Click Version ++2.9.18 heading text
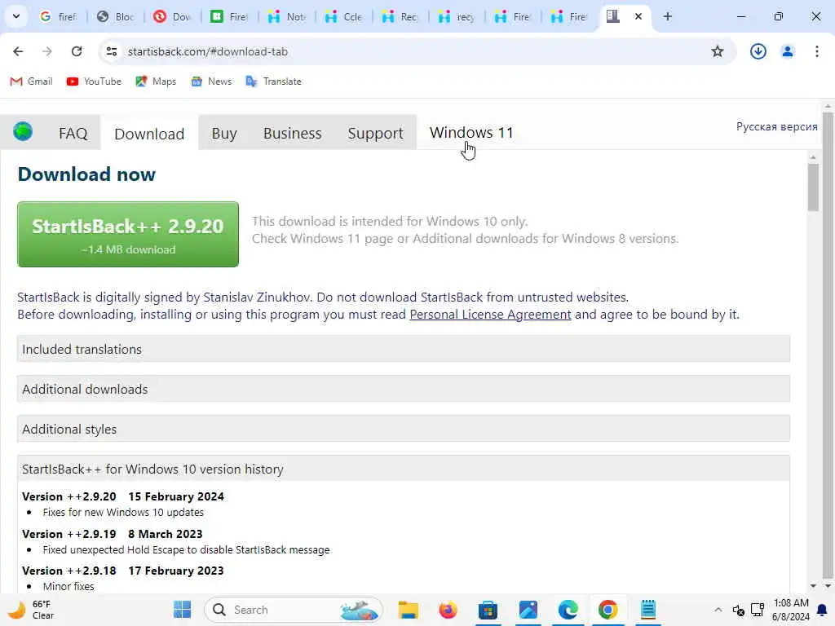This screenshot has height=626, width=835. [x=123, y=571]
